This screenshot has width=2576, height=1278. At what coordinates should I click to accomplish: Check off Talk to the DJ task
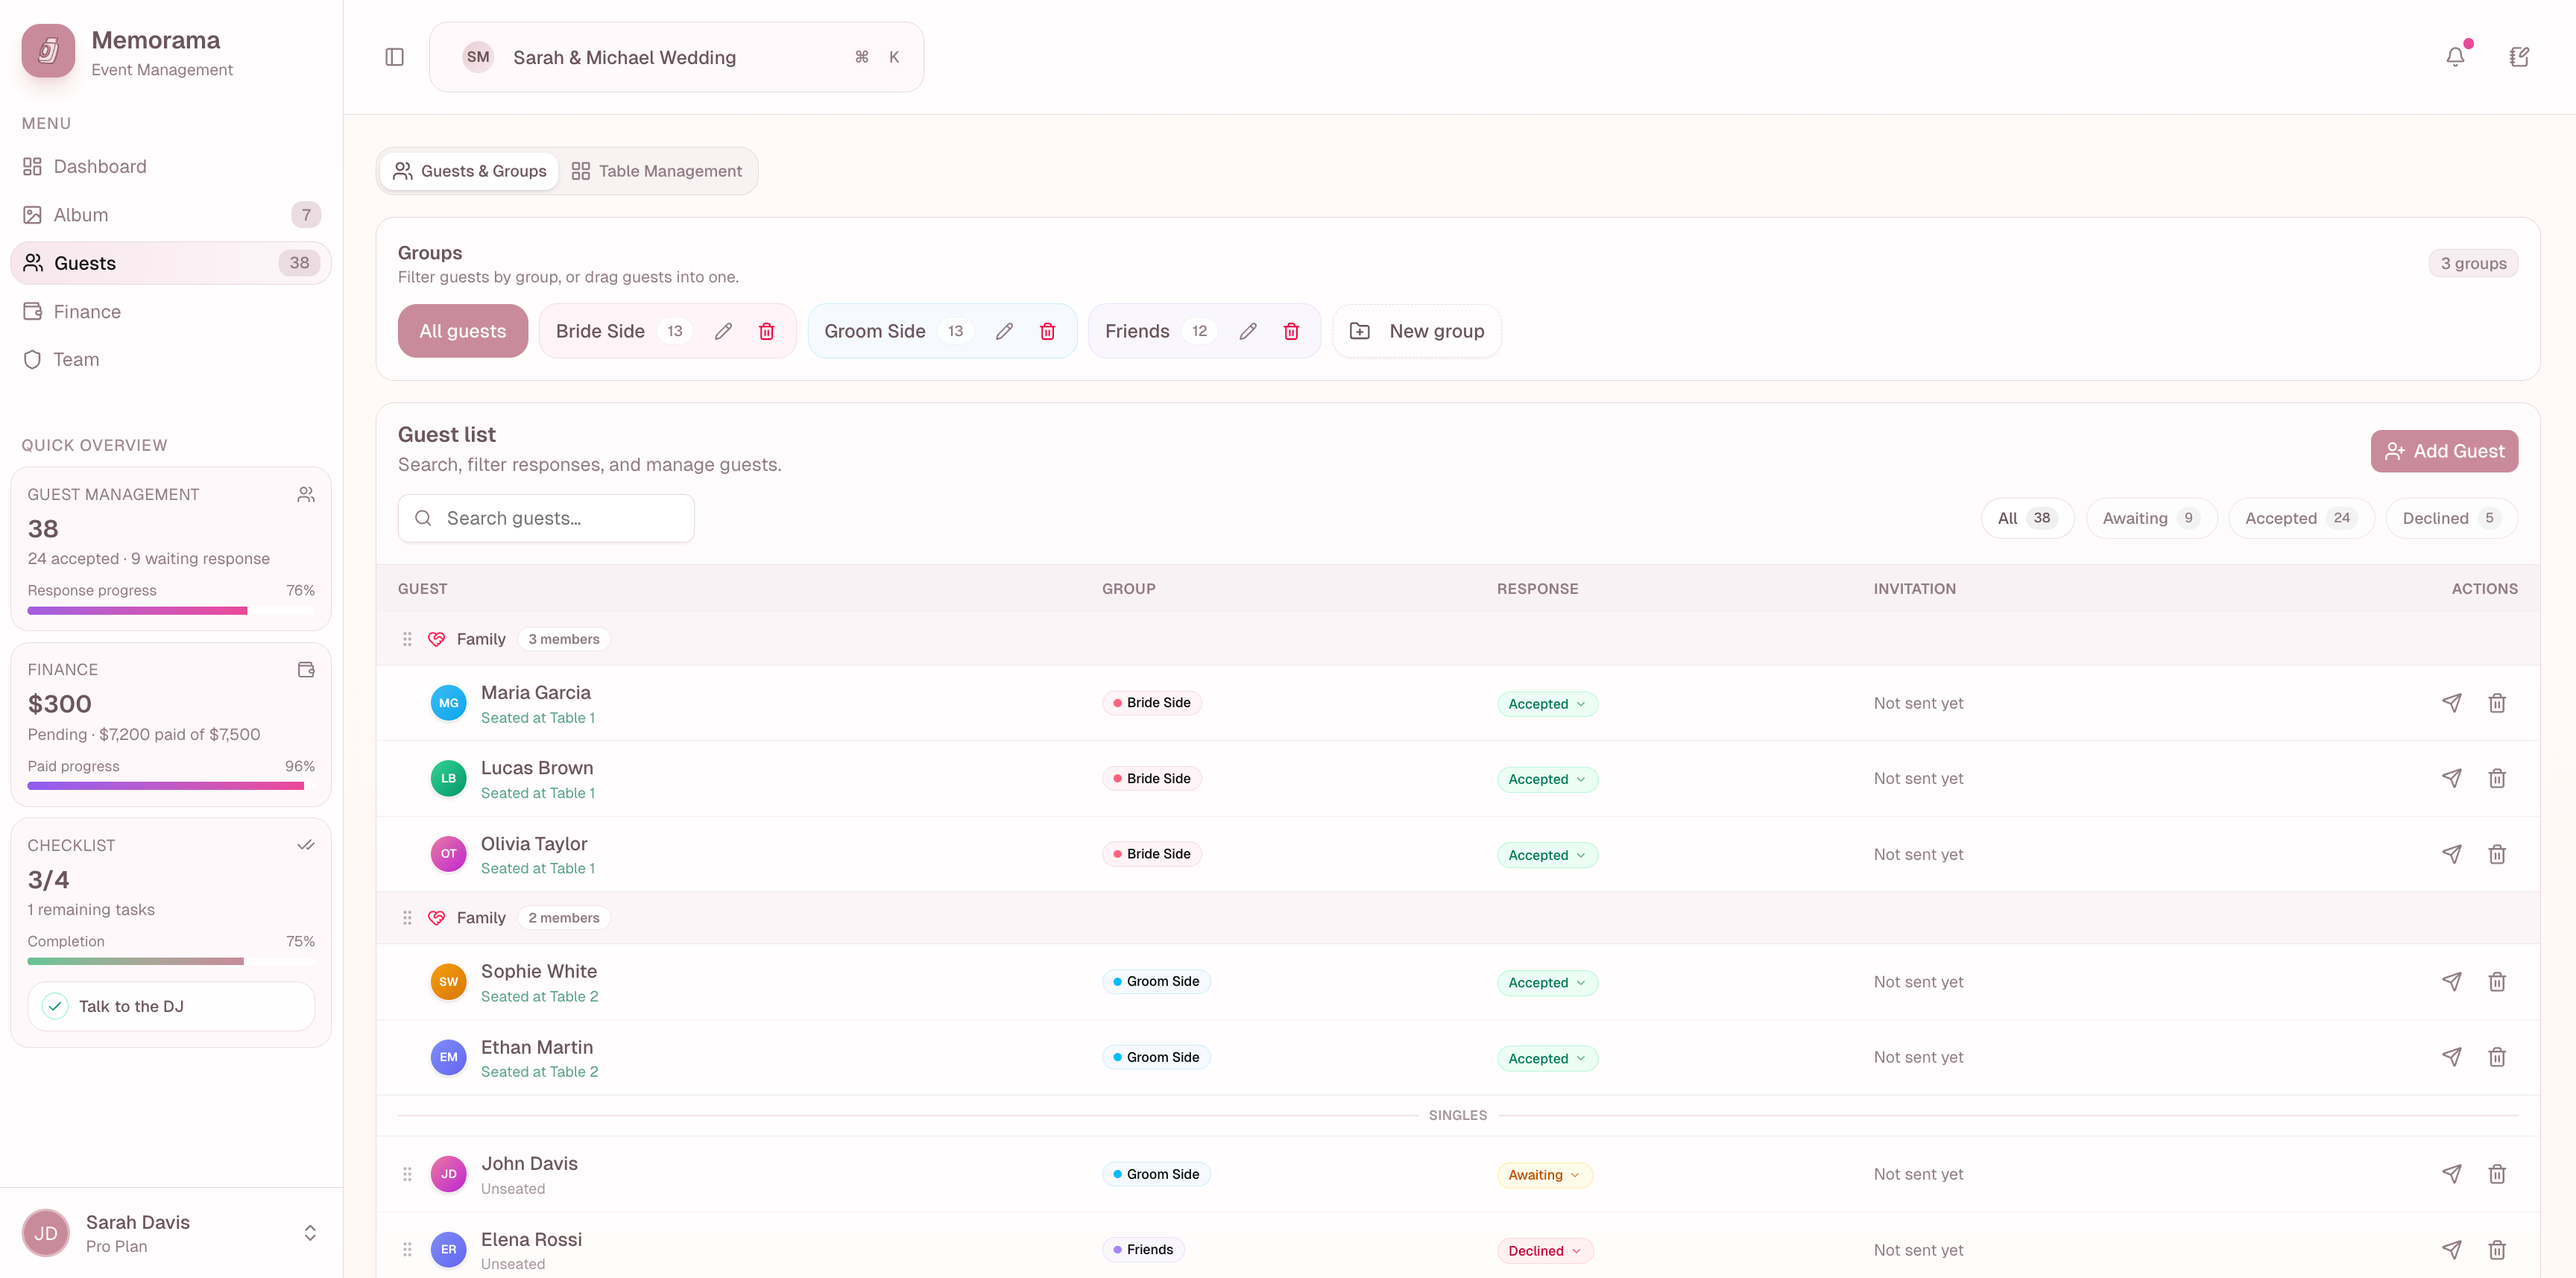pos(55,1006)
